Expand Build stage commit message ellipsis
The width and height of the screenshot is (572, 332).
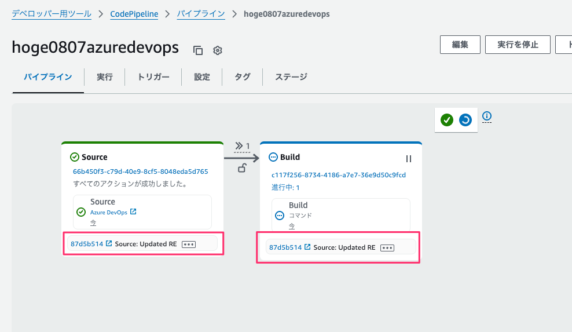tap(387, 248)
